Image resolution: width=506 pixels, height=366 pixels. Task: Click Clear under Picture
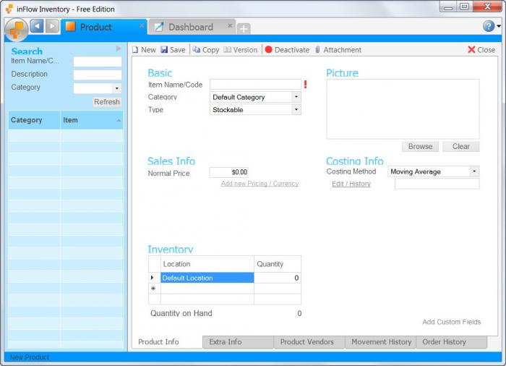pos(461,146)
